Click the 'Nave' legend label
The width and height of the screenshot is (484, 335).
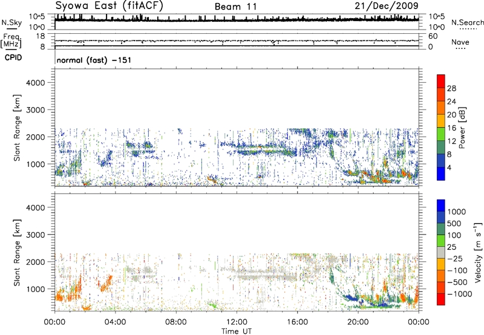click(460, 42)
